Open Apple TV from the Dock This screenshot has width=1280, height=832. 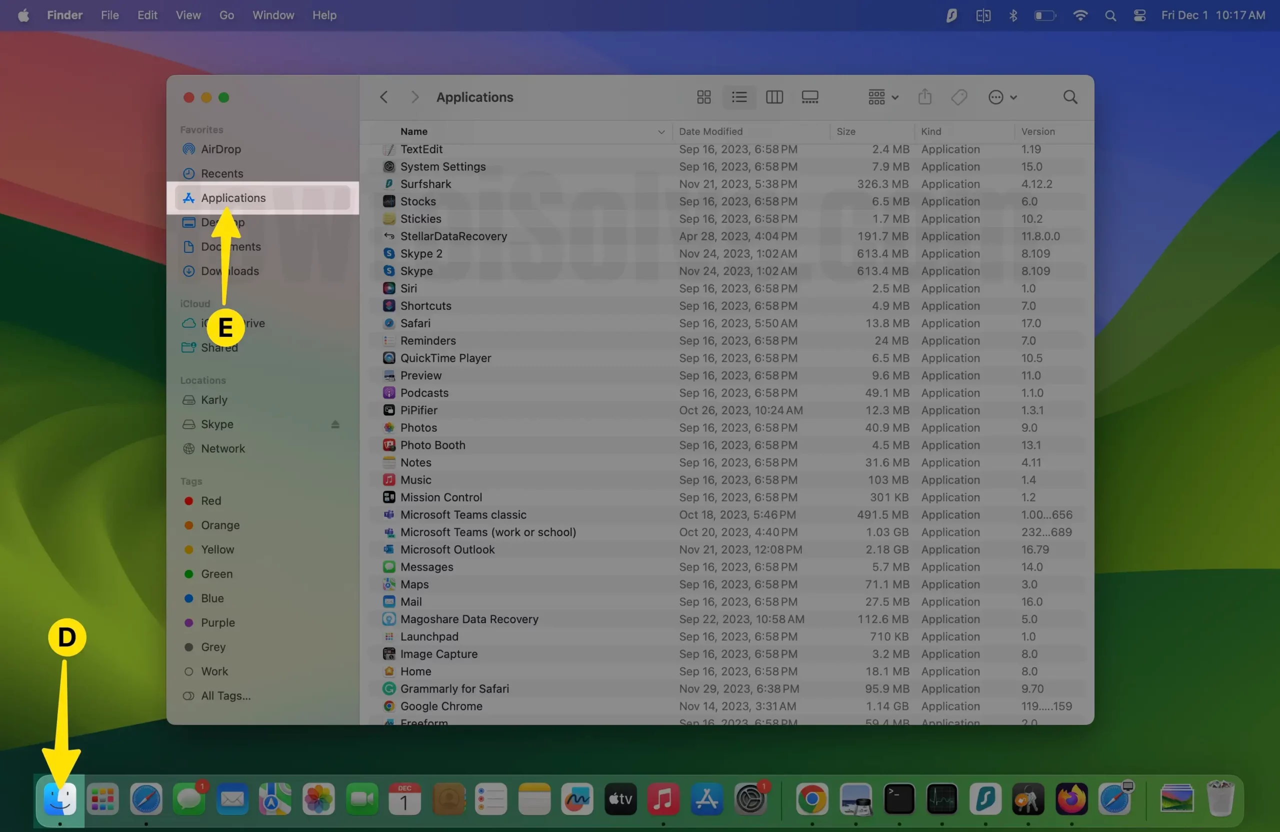pos(620,799)
